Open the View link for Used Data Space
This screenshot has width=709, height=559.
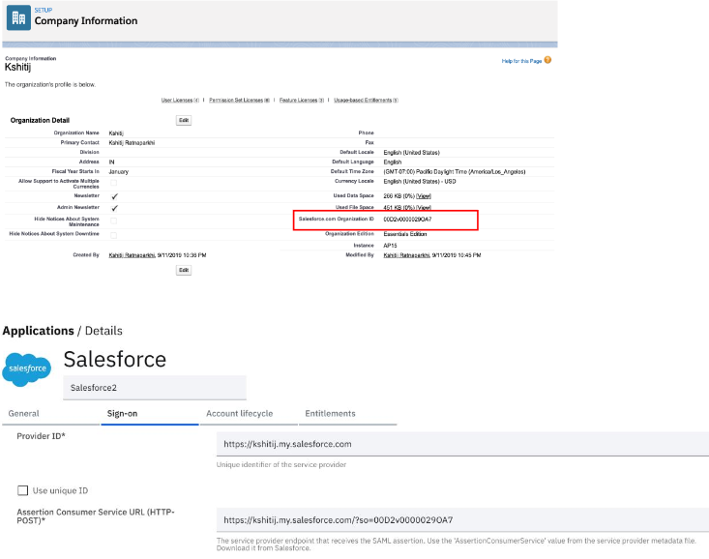pyautogui.click(x=424, y=196)
